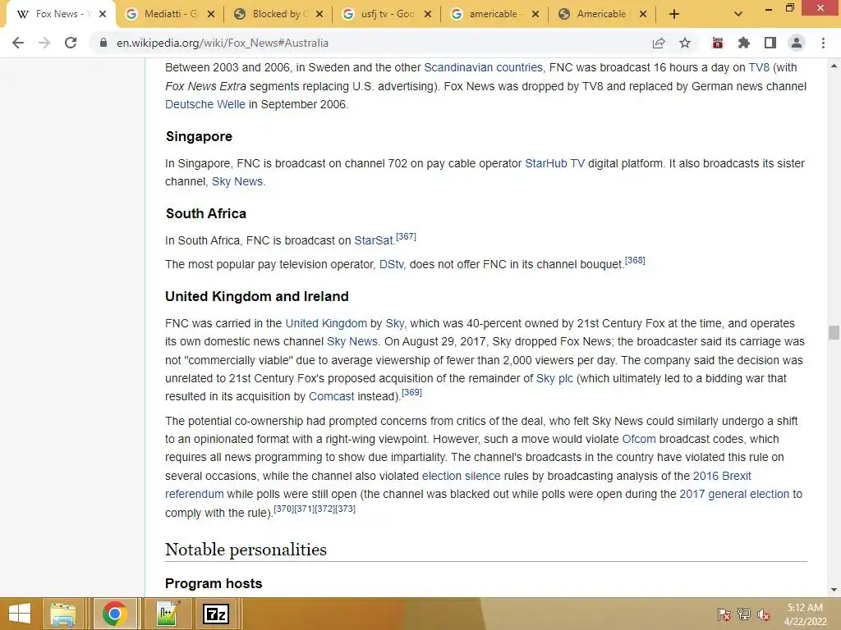Click the muted volume tray icon

point(764,614)
